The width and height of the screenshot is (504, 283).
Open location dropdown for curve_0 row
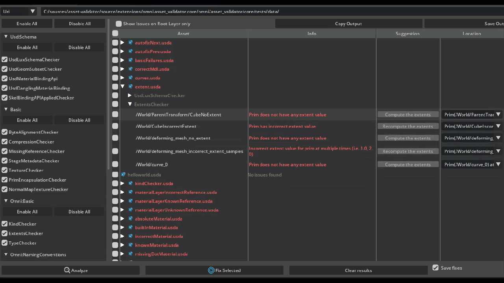click(498, 165)
